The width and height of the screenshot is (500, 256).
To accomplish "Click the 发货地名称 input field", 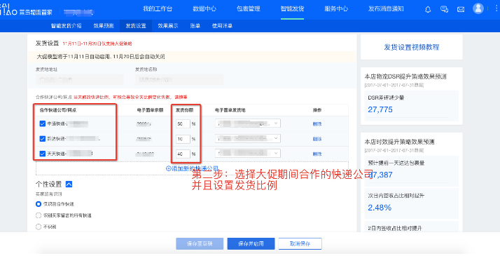I will (x=179, y=79).
